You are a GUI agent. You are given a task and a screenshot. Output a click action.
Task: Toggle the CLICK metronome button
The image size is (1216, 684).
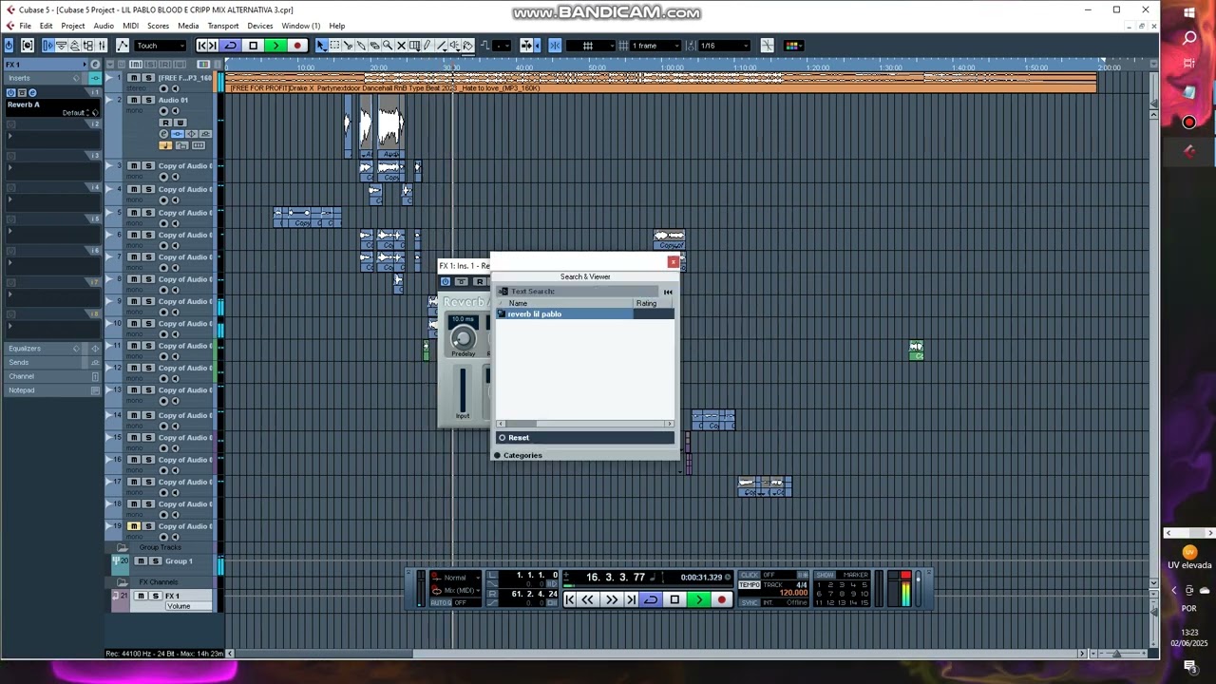click(750, 575)
